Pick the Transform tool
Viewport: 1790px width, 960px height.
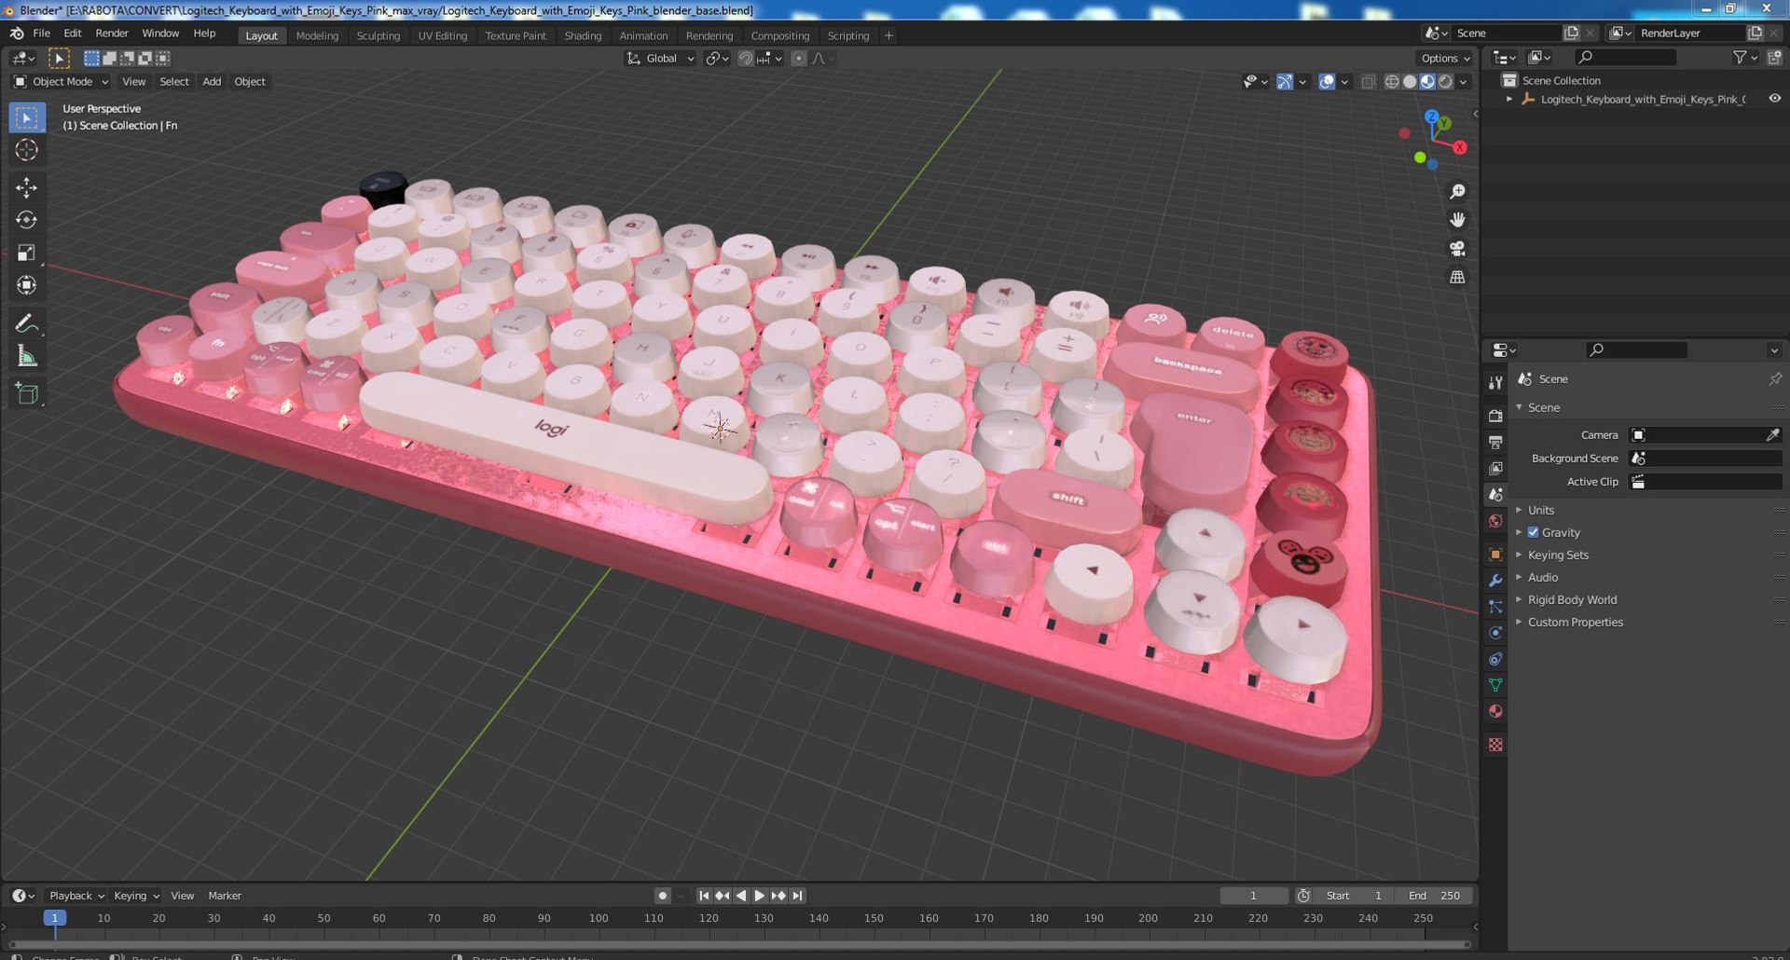[26, 285]
